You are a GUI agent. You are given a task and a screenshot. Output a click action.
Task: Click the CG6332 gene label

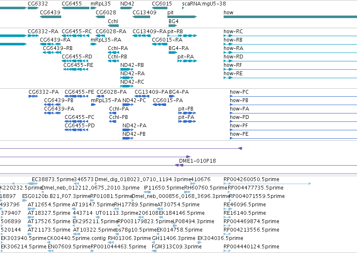coord(38,4)
